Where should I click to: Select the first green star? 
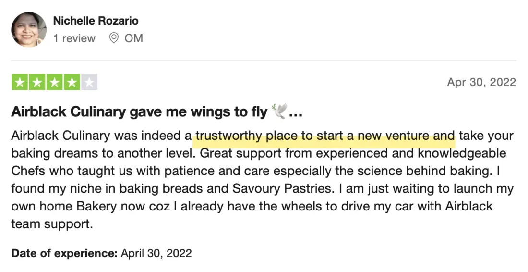pyautogui.click(x=20, y=82)
